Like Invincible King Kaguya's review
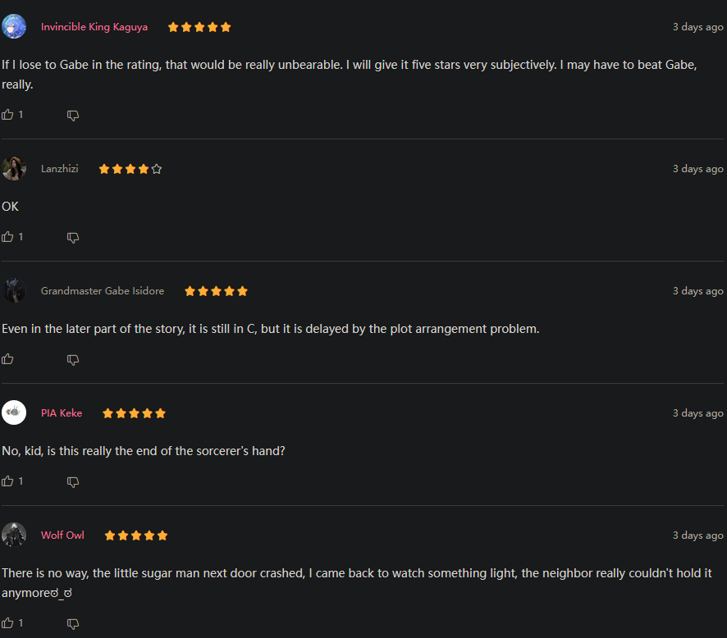 (x=7, y=115)
